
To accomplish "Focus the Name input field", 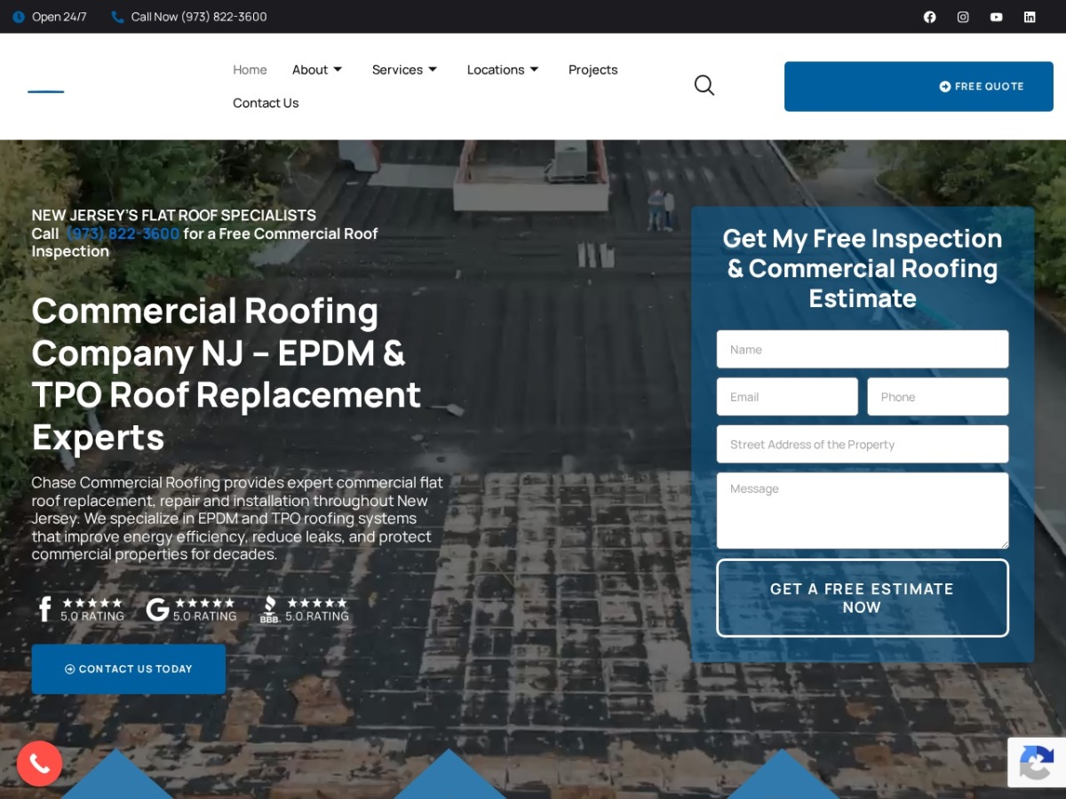I will click(x=863, y=349).
